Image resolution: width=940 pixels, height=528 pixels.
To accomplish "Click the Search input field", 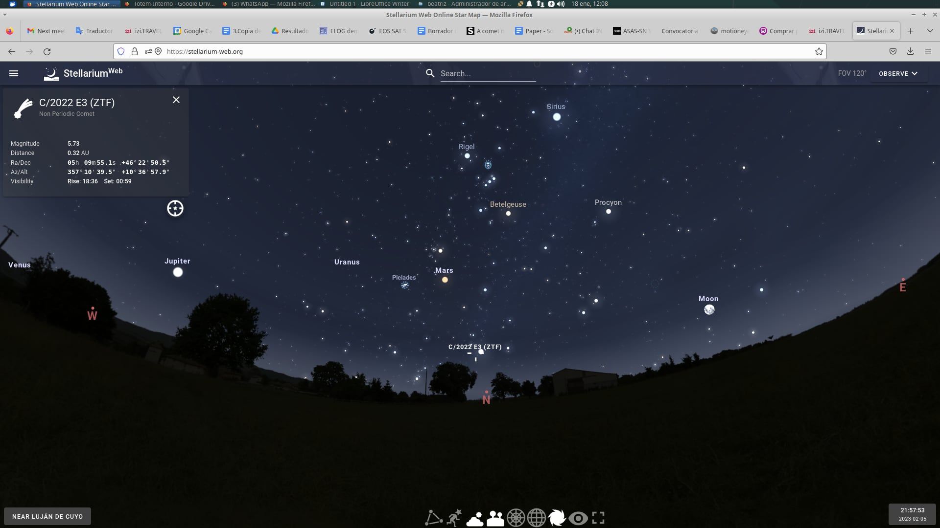I will pyautogui.click(x=488, y=73).
